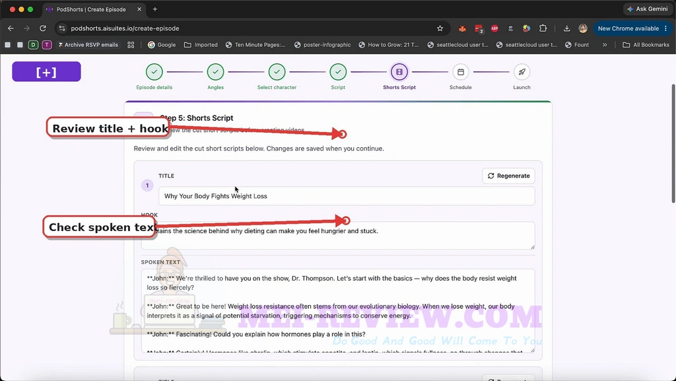676x381 pixels.
Task: Click into the Hook text area
Action: (x=338, y=235)
